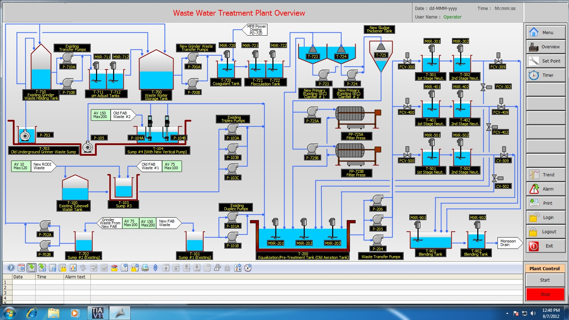Click the Login button
569x320 pixels.
545,218
